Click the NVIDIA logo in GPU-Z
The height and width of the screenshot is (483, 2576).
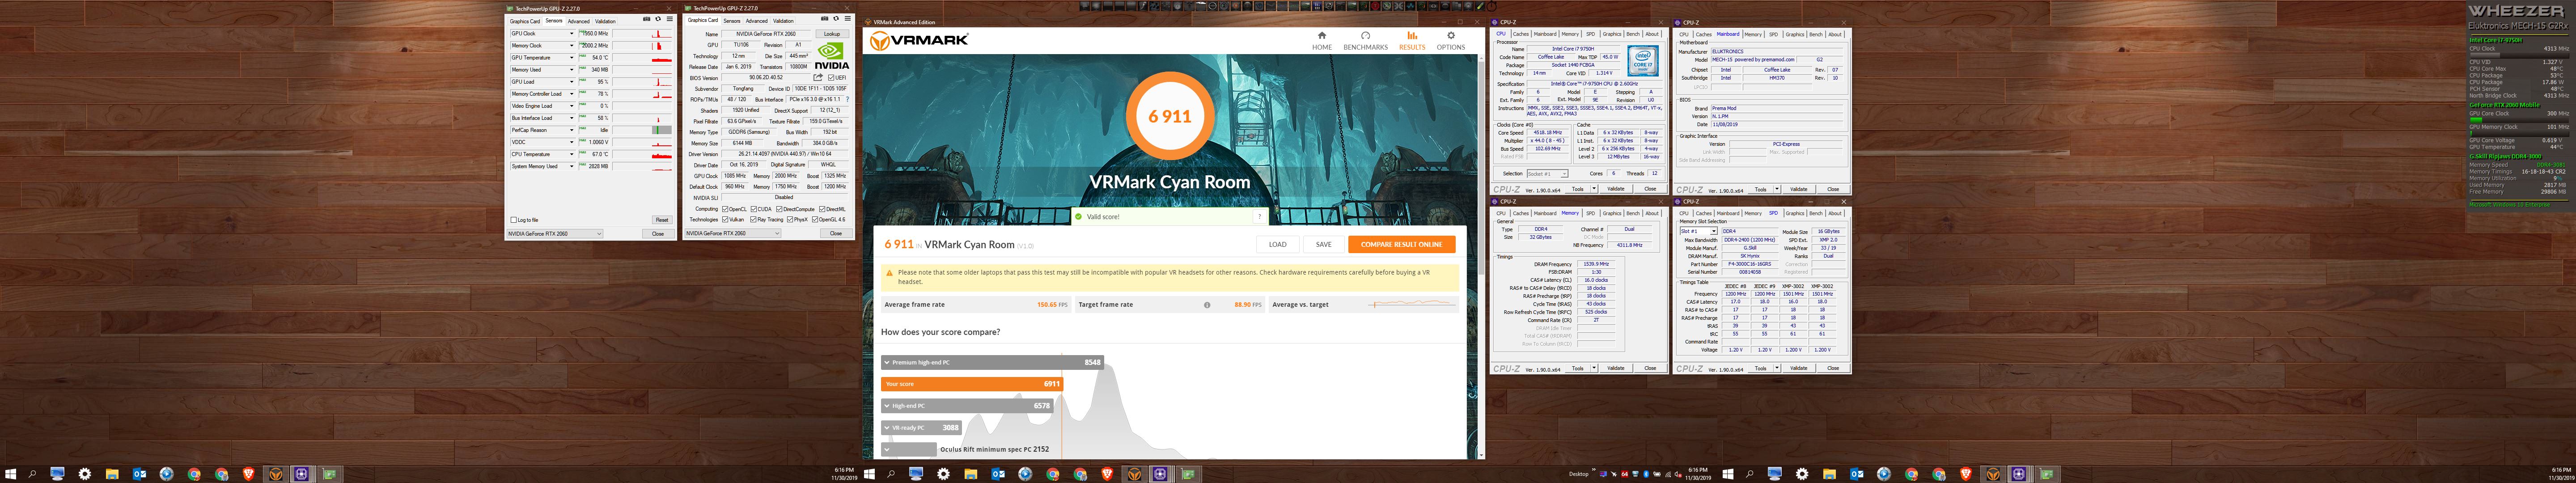(x=832, y=56)
